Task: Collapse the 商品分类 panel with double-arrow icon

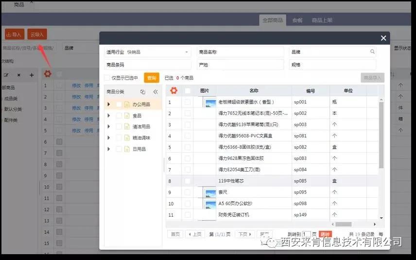Action: (156, 91)
